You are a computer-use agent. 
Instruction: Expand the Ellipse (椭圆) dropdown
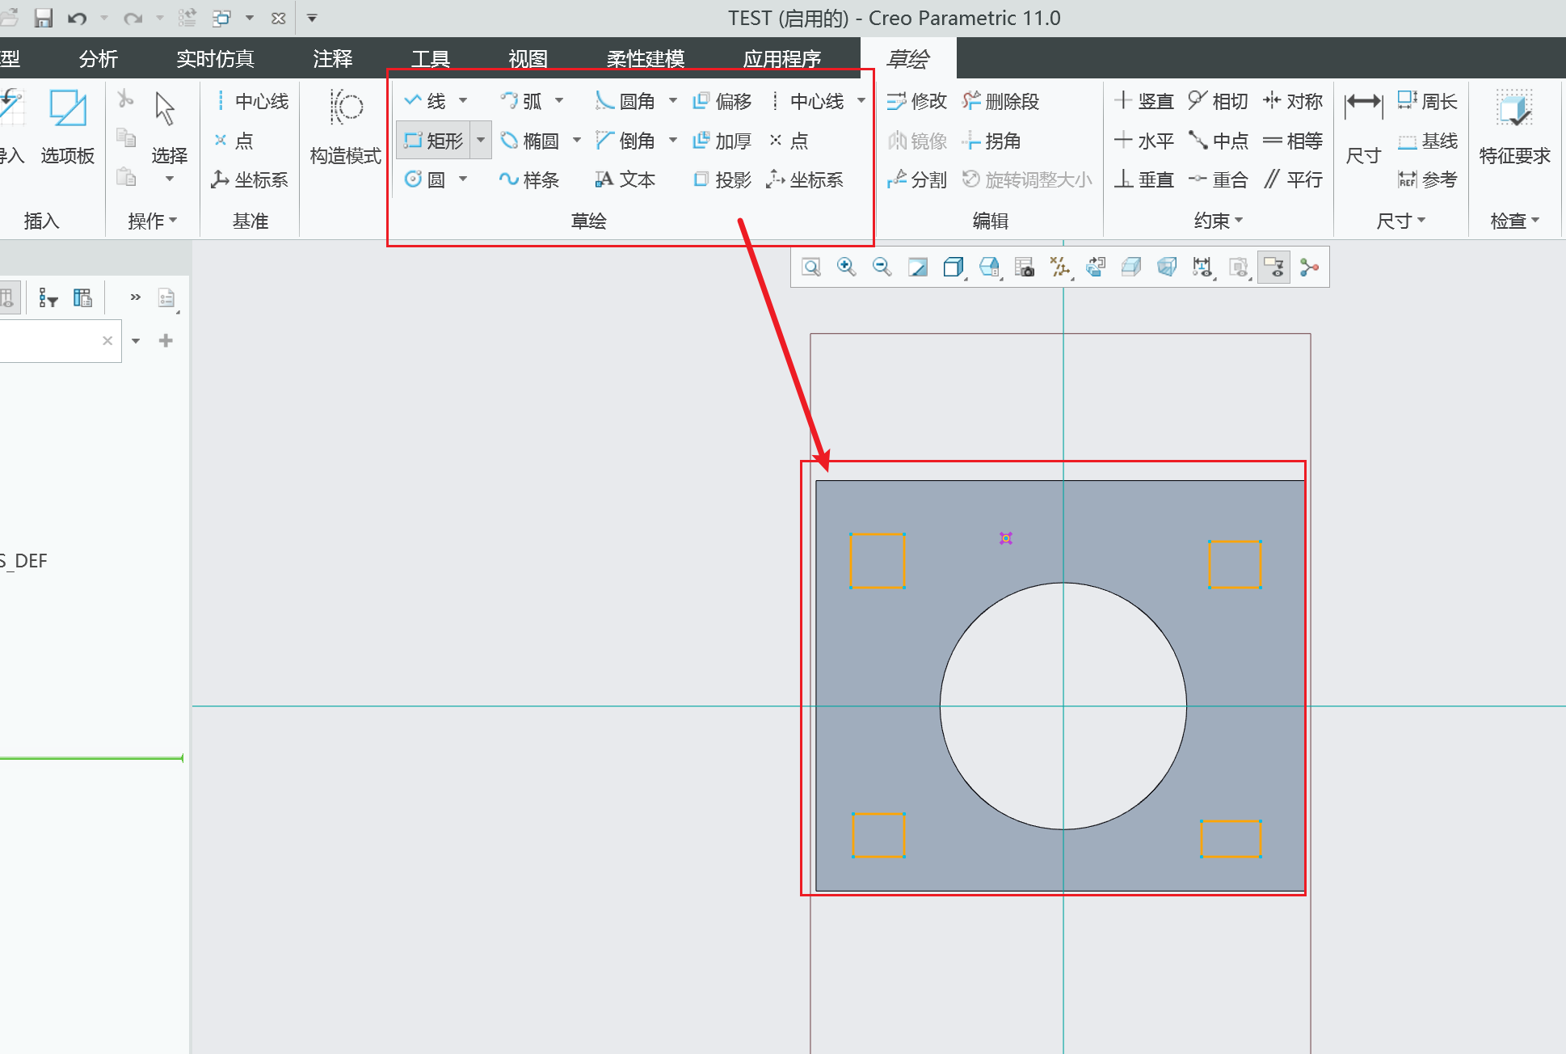point(577,141)
